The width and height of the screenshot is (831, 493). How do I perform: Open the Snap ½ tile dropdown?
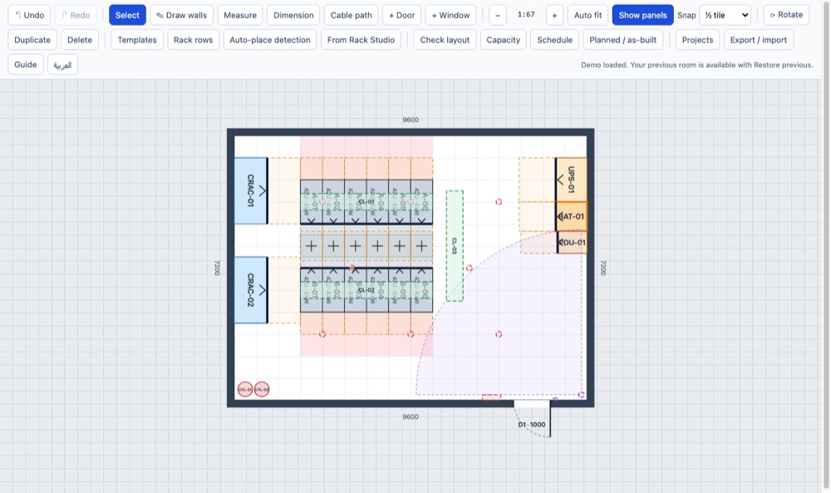pos(725,15)
